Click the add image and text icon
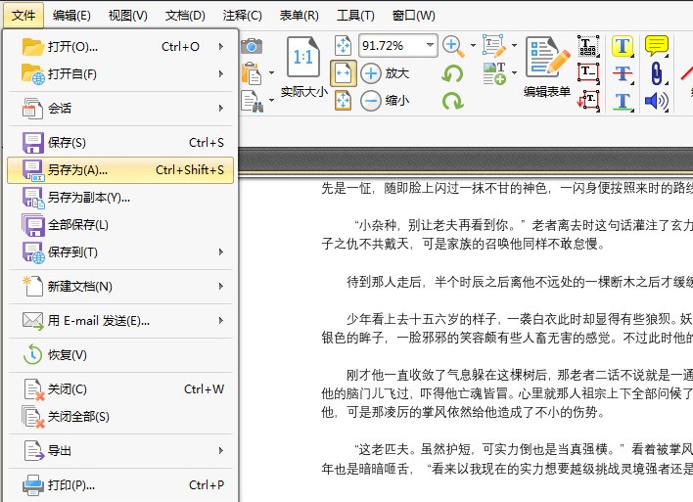Image resolution: width=693 pixels, height=502 pixels. [x=494, y=73]
